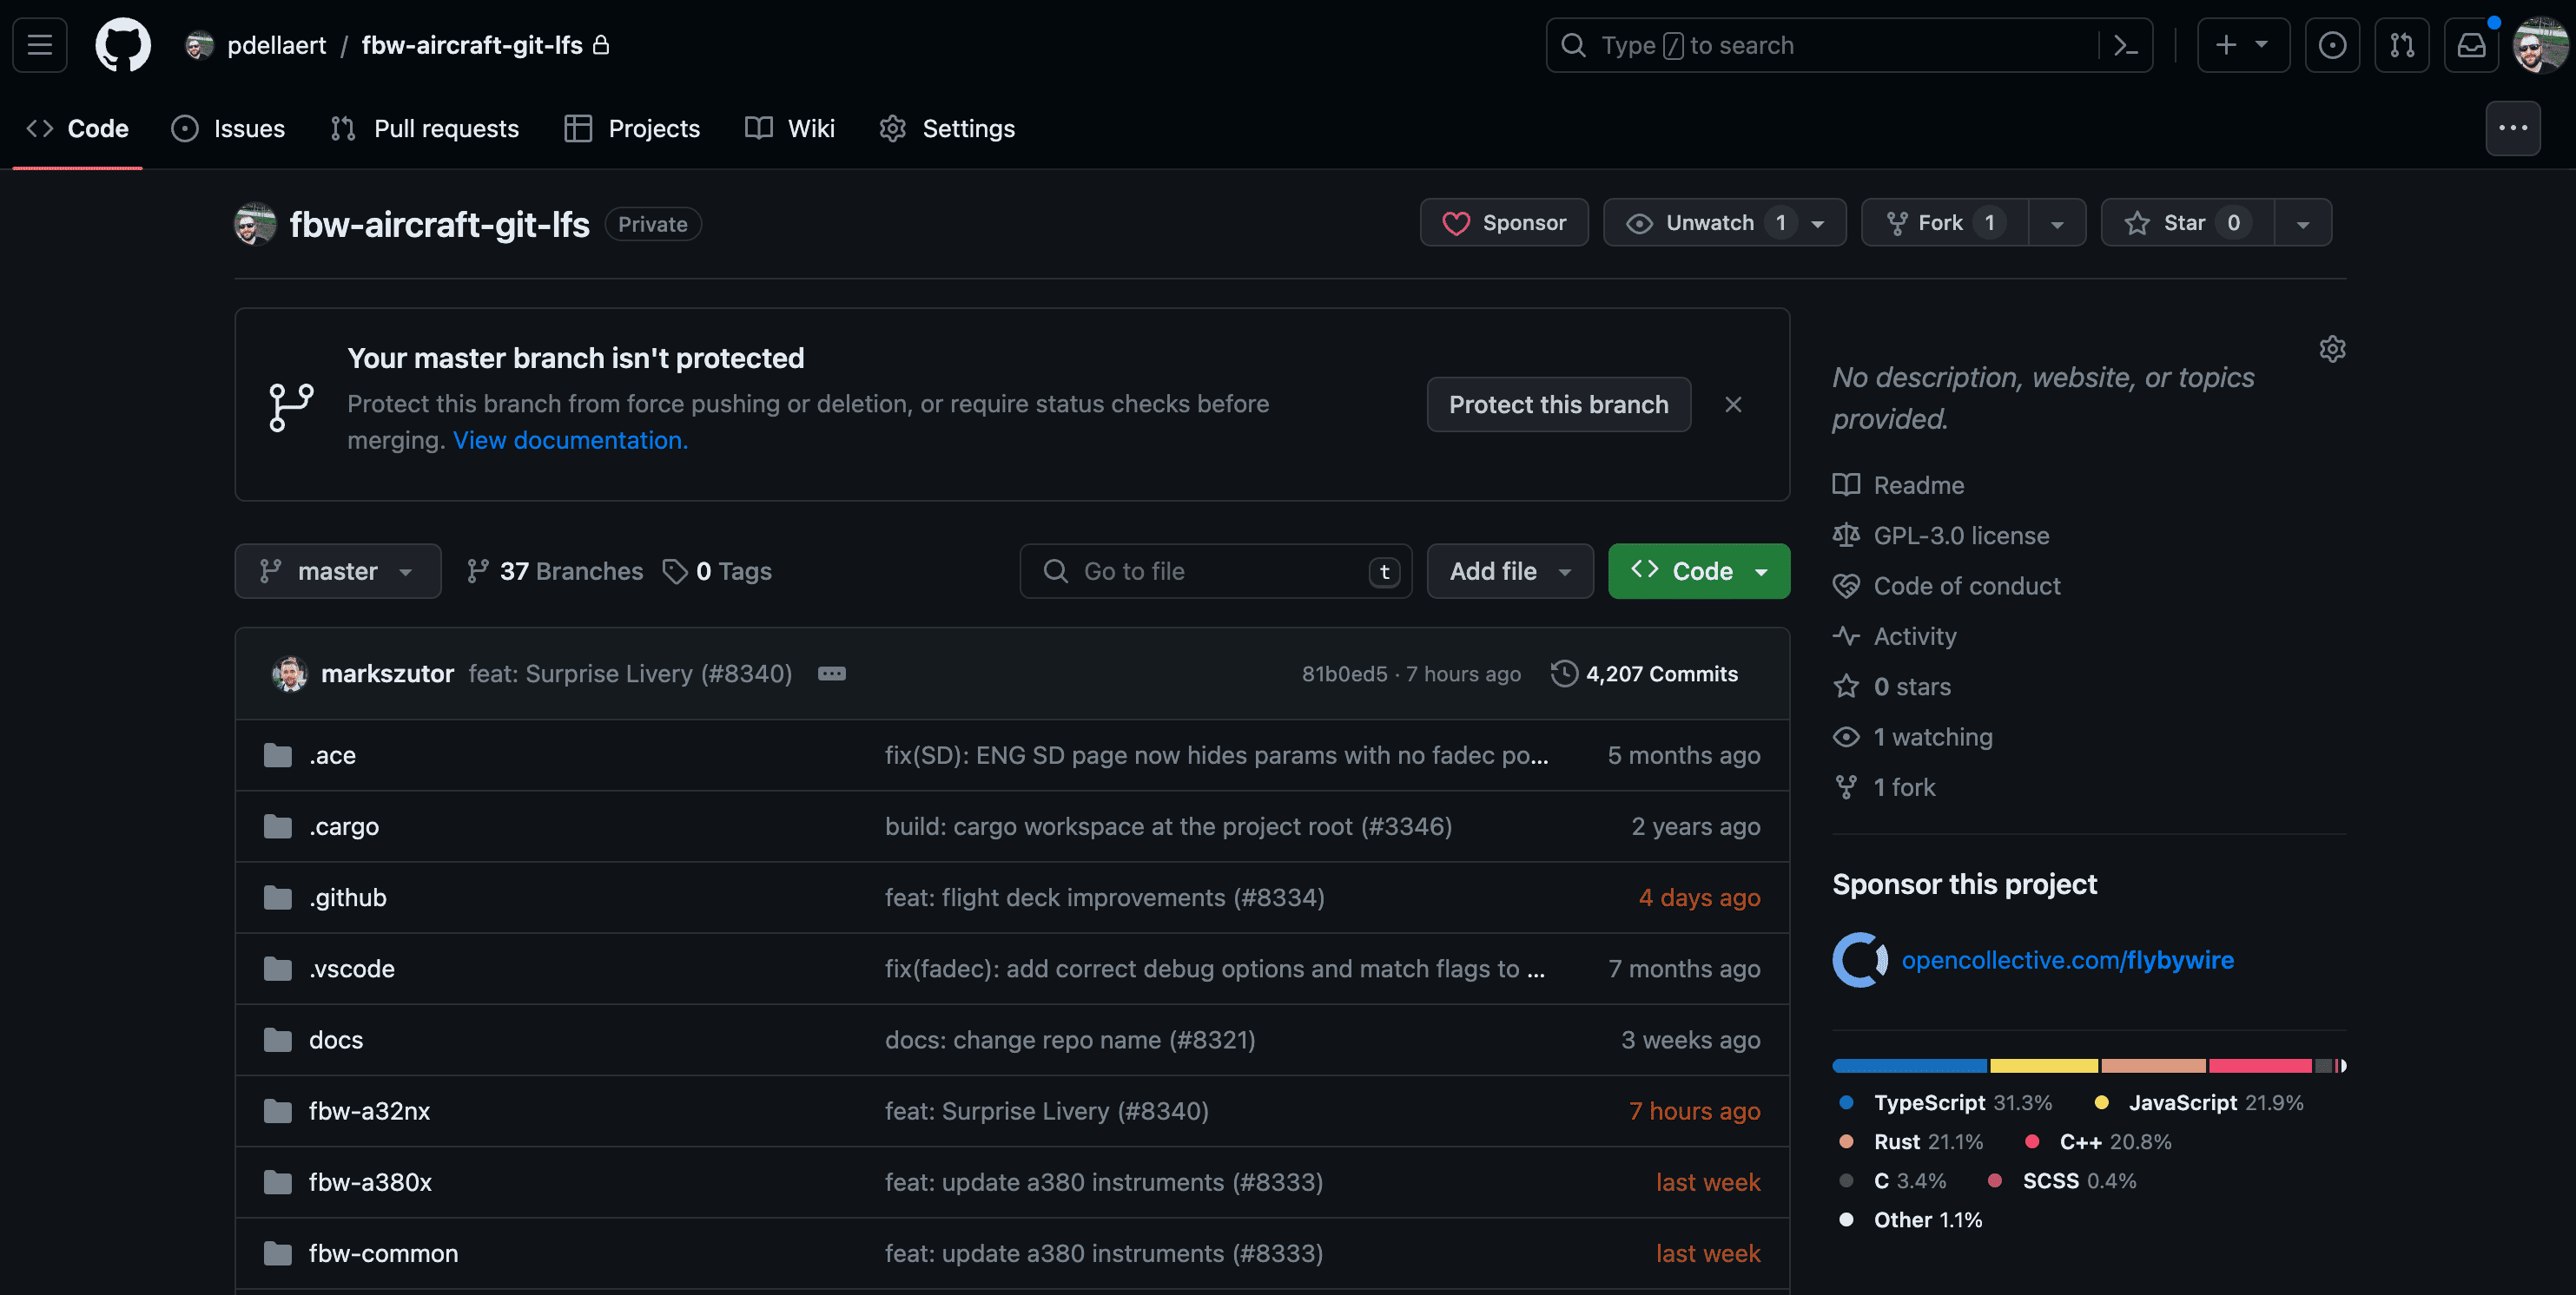Expand the green Code dropdown
This screenshot has width=2576, height=1295.
point(1698,572)
